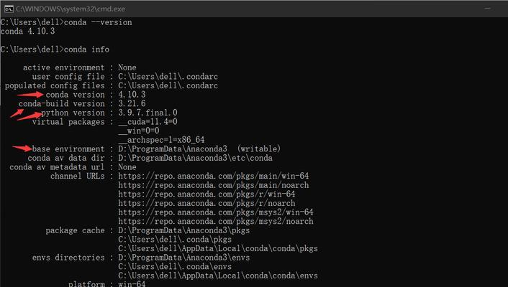Click the __cuda=11.4=0 virtual package text
This screenshot has width=508, height=287.
coord(148,122)
